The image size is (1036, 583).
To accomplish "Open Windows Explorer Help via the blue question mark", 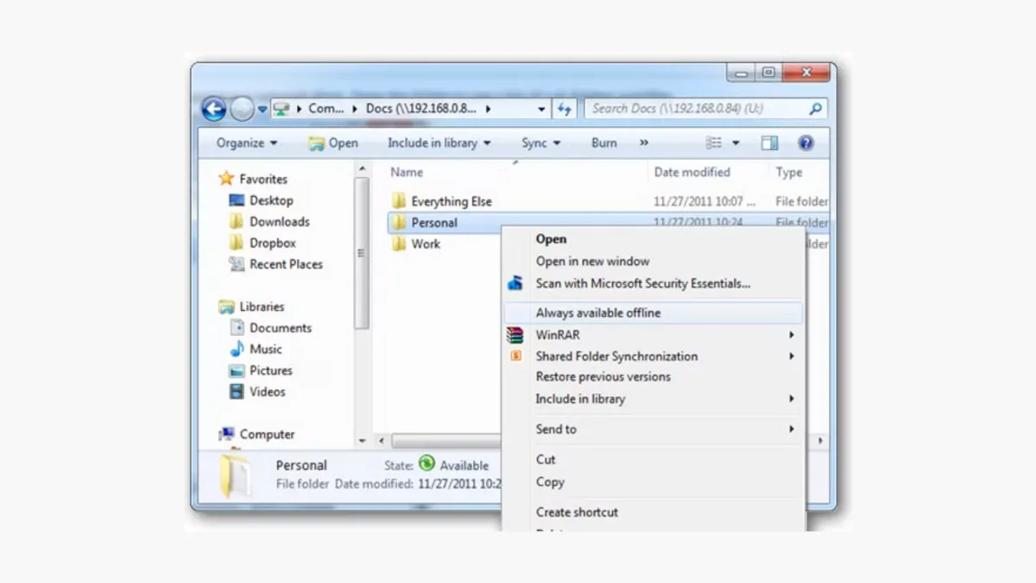I will pyautogui.click(x=805, y=143).
